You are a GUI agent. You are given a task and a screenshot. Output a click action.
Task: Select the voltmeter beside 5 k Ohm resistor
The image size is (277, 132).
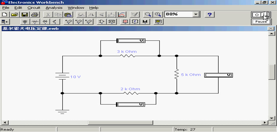coord(219,75)
